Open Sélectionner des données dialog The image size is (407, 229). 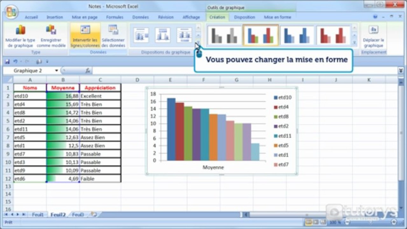click(x=113, y=36)
